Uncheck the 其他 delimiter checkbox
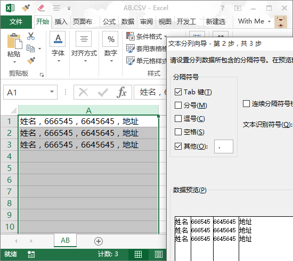293x261 pixels. [178, 146]
